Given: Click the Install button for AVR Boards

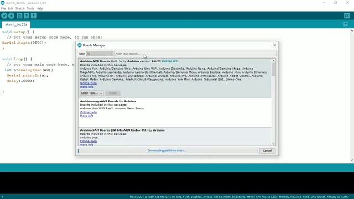Looking at the screenshot, I should (113, 93).
